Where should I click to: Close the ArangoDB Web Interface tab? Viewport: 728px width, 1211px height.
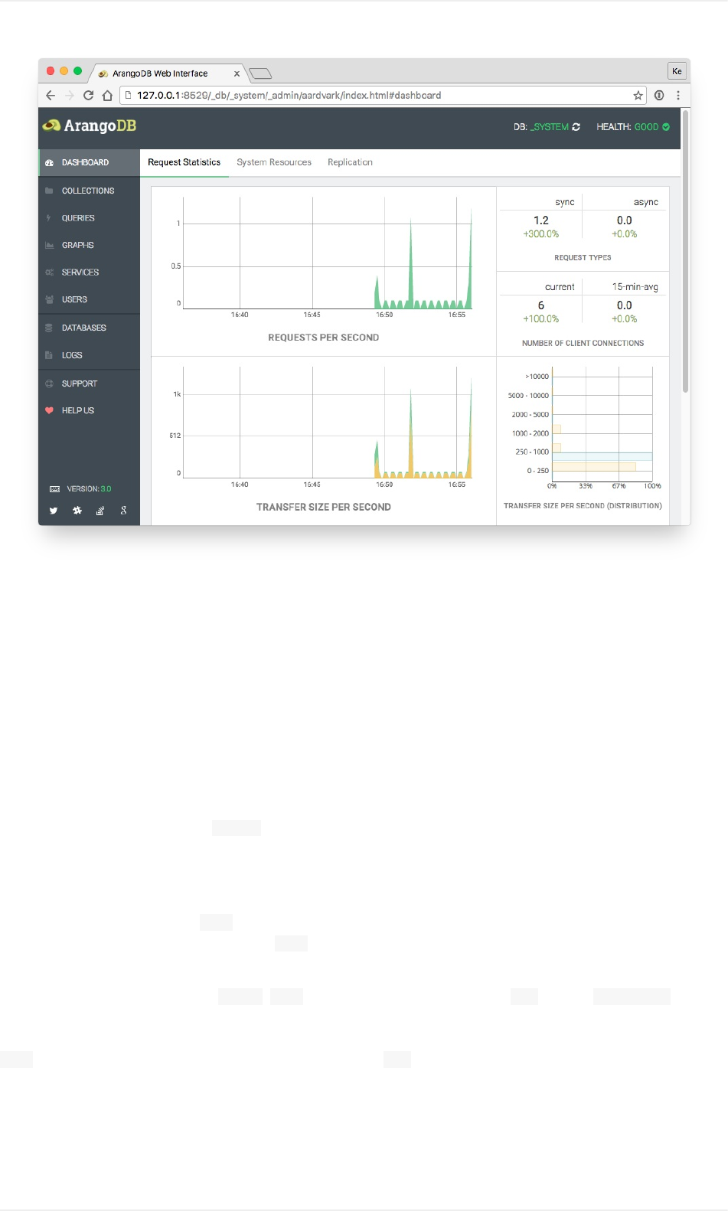237,74
